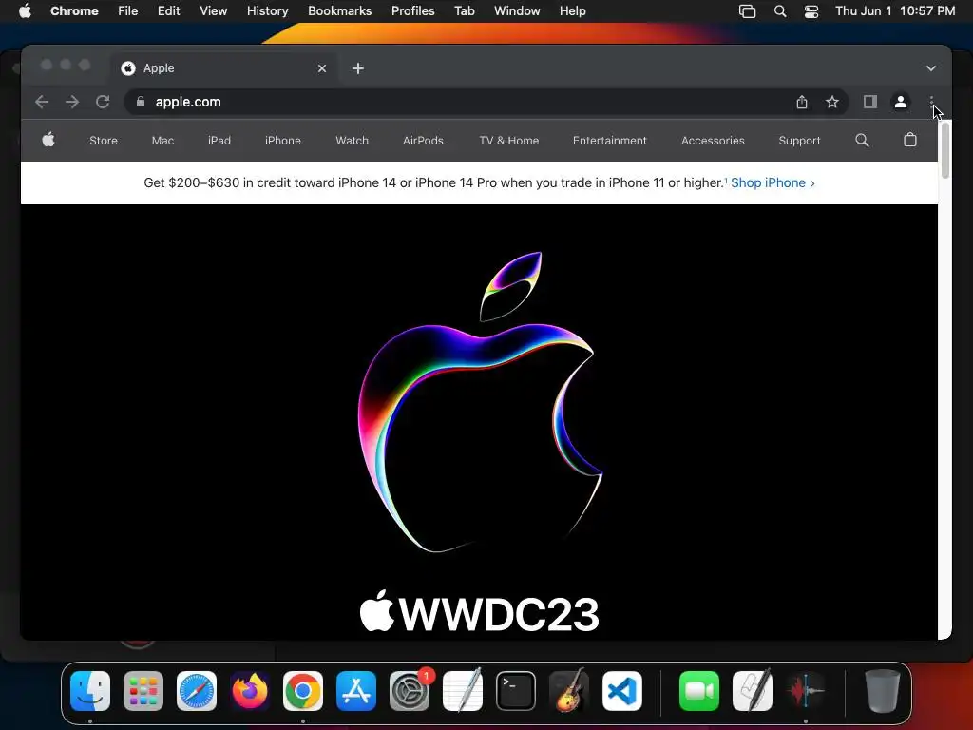
Task: Open the macOS Apple menu
Action: coord(25,10)
